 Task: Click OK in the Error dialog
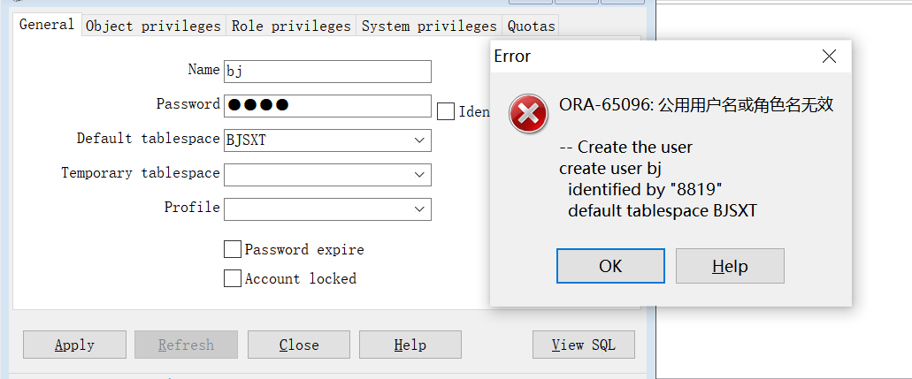610,266
